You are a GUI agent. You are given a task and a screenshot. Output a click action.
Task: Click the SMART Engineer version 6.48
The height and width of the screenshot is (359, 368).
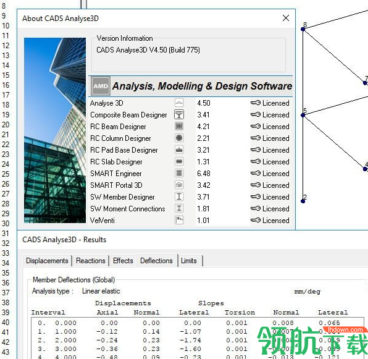coord(204,174)
